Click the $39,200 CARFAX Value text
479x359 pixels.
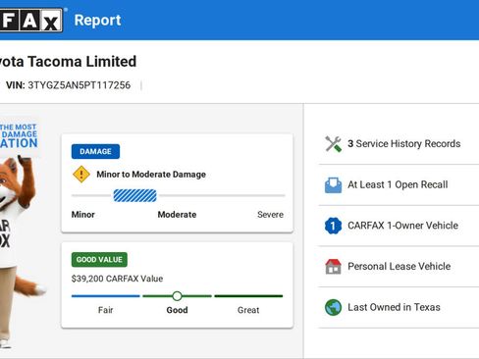click(117, 279)
